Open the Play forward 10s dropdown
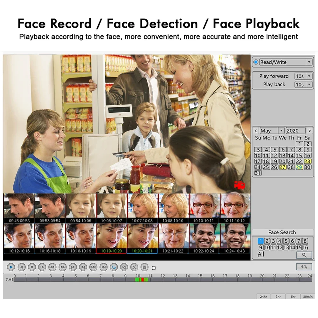The image size is (318, 318). coord(309,76)
